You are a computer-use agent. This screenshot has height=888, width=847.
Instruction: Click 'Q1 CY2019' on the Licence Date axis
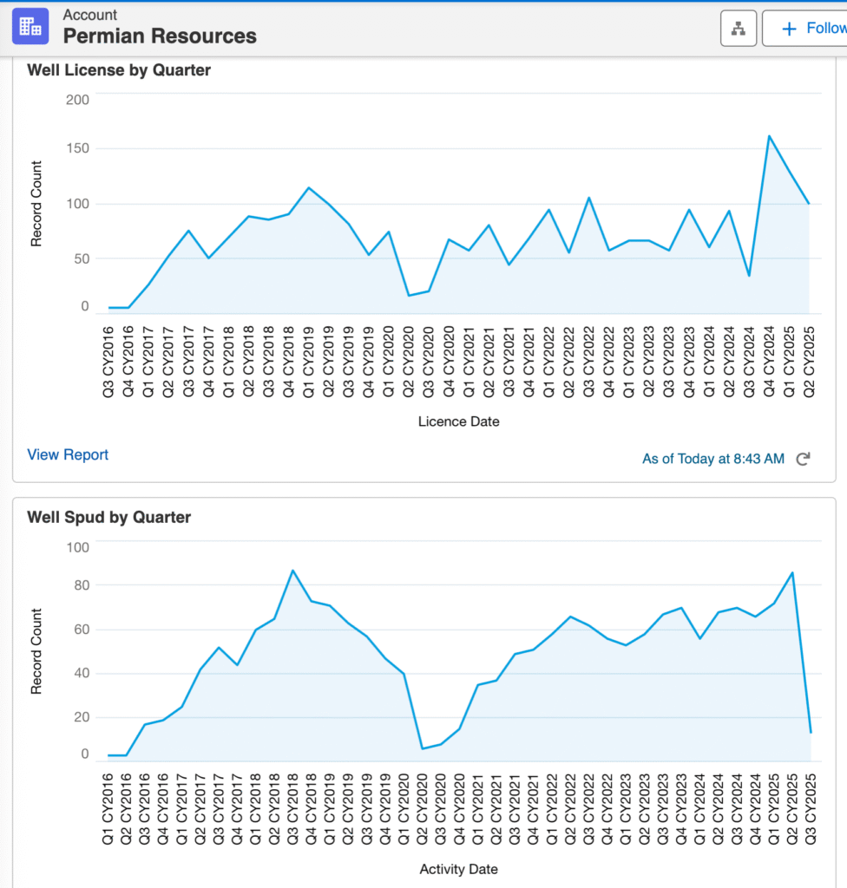pyautogui.click(x=308, y=362)
